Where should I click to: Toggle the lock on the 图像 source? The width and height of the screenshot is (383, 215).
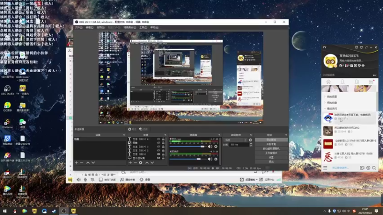pos(163,143)
